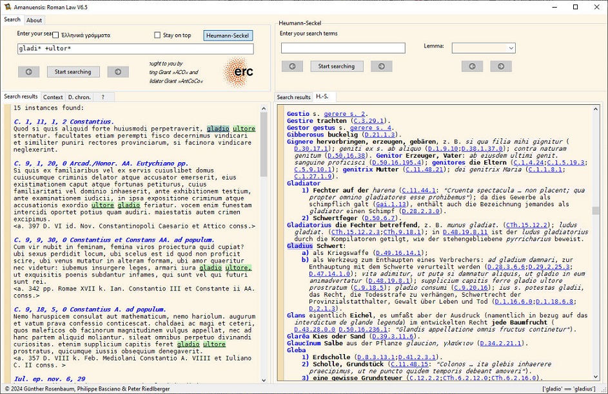Screen dimensions: 608x394
Task: Click '15 instances found:' text
Action: [49, 108]
